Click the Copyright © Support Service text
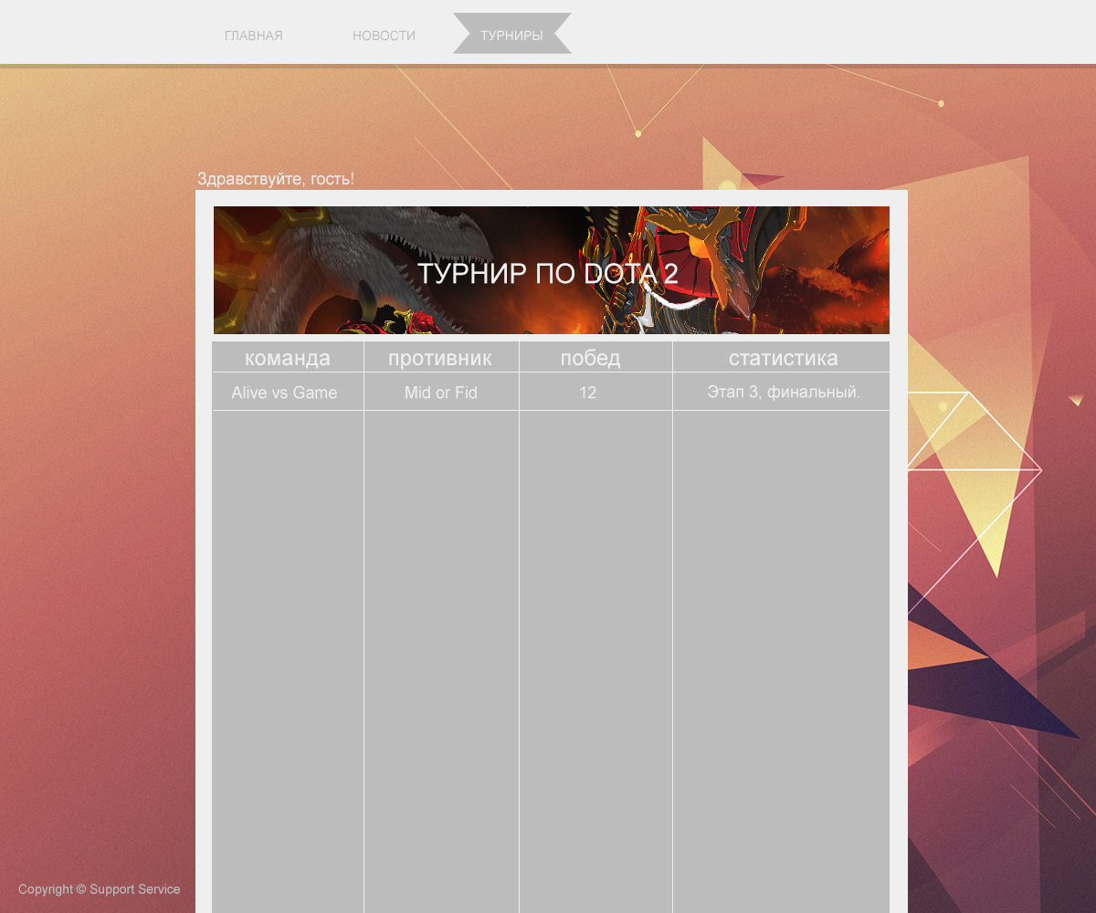 pos(100,889)
